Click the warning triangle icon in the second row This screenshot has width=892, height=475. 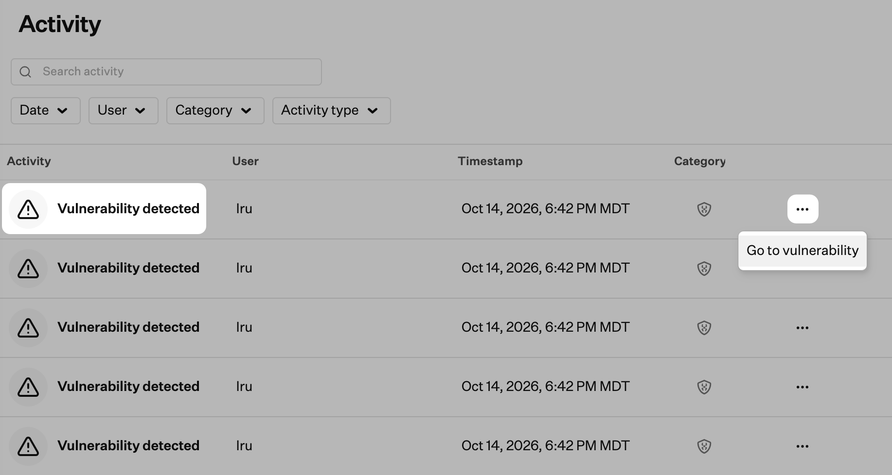click(28, 269)
